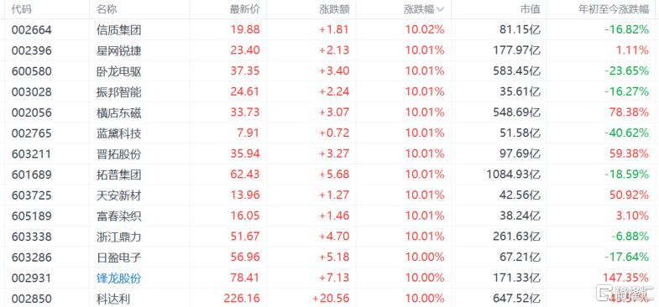Select stock code 002396 星网锐捷

tap(32, 50)
